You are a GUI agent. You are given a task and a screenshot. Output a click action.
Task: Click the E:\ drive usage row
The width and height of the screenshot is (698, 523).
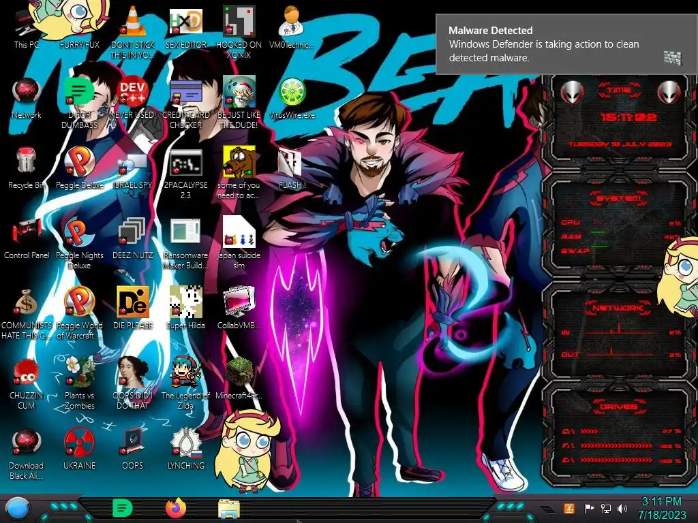click(621, 460)
